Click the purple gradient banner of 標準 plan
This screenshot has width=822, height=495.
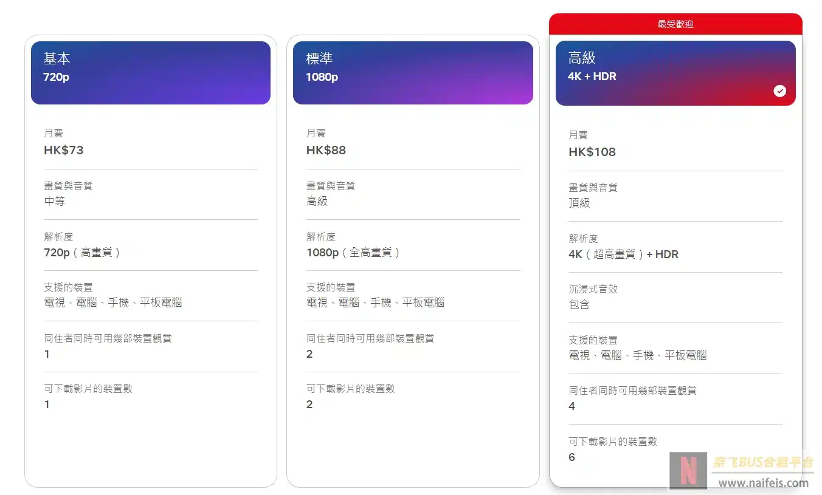413,72
